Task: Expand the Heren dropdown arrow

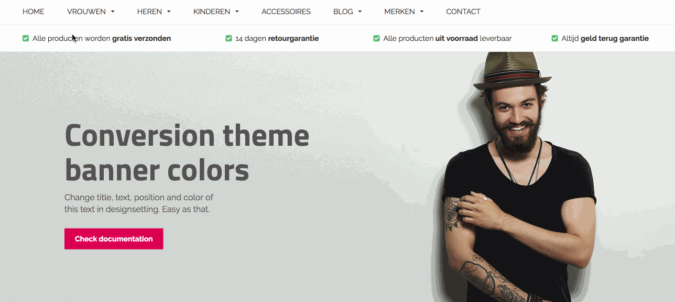Action: [x=169, y=12]
